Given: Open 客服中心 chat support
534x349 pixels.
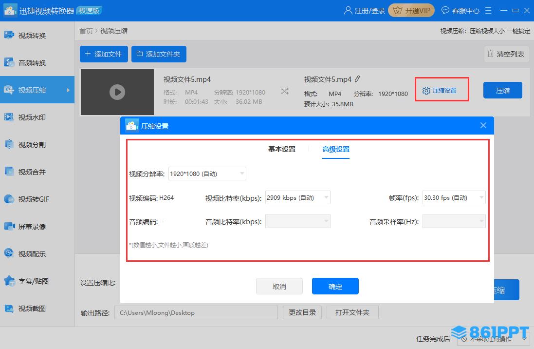Looking at the screenshot, I should [x=460, y=11].
